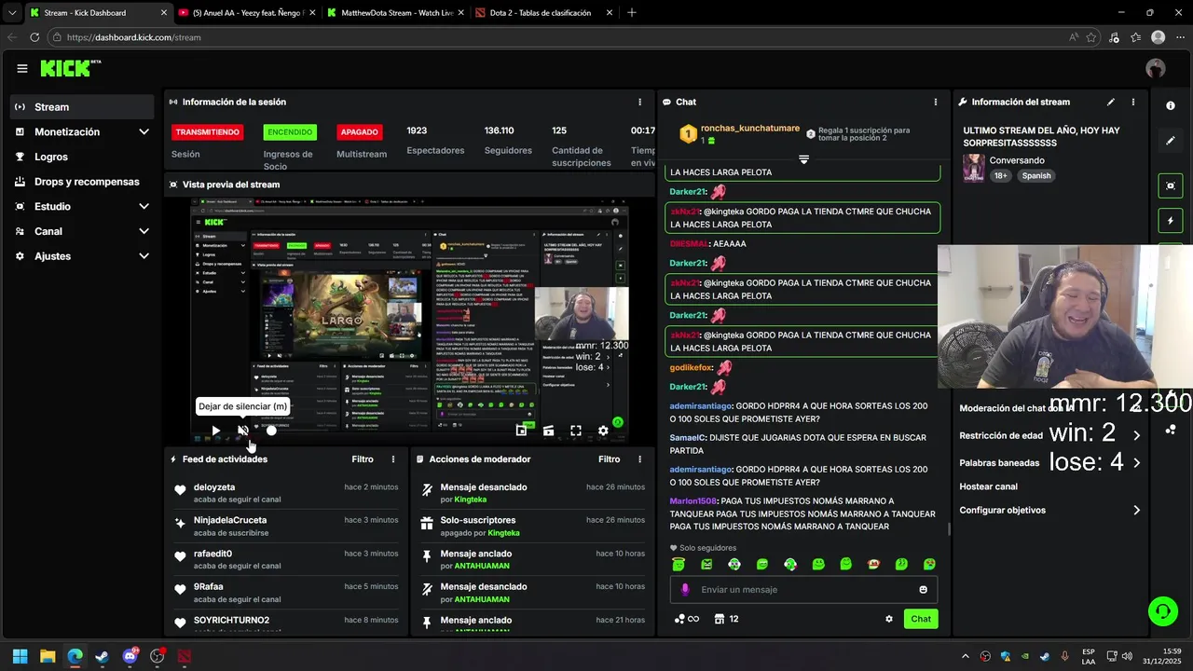The width and height of the screenshot is (1193, 671).
Task: Click the green Chat send button
Action: [x=921, y=619]
